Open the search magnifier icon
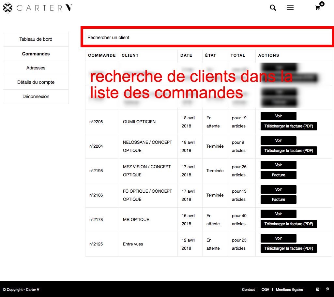 pyautogui.click(x=273, y=8)
